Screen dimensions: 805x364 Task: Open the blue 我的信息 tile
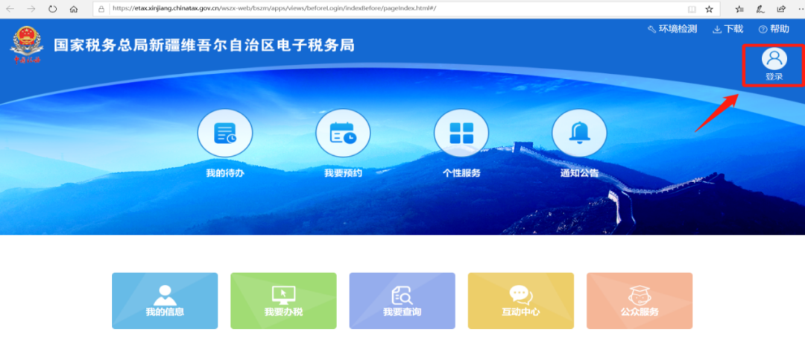165,301
